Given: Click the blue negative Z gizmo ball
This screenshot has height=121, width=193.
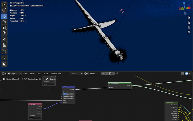Looking at the screenshot, I should tap(185, 13).
